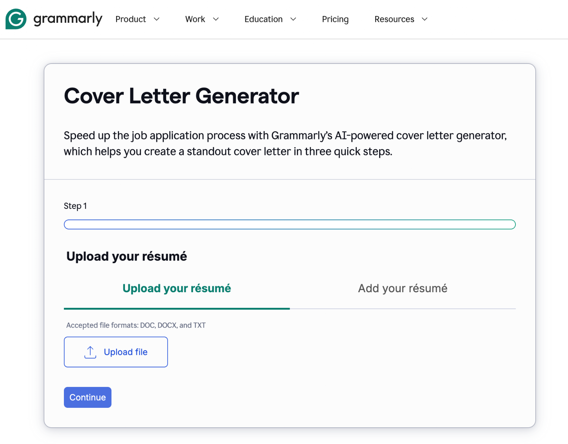Image resolution: width=568 pixels, height=444 pixels.
Task: Click the Product chevron arrow
Action: [157, 20]
